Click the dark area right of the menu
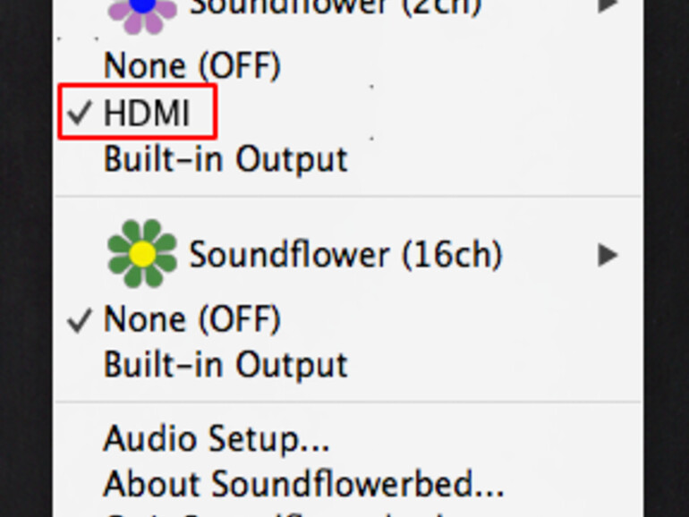This screenshot has height=517, width=689. point(666,268)
